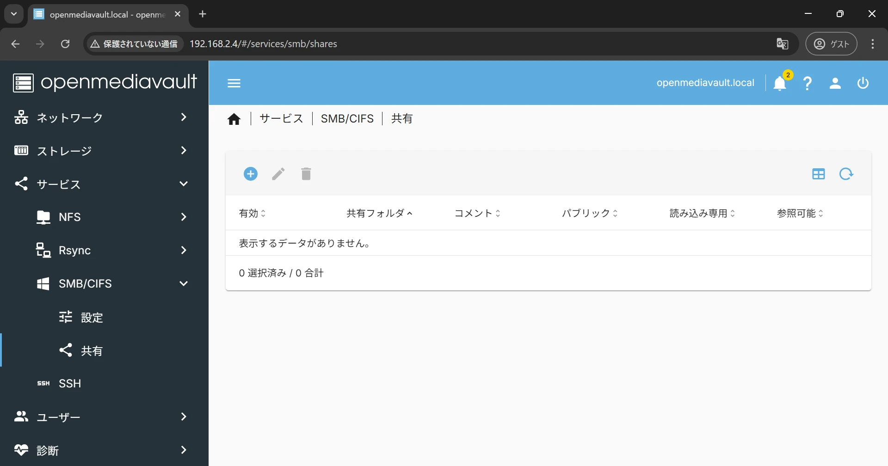
Task: Click the 表示するデータがありません。 message
Action: [305, 243]
